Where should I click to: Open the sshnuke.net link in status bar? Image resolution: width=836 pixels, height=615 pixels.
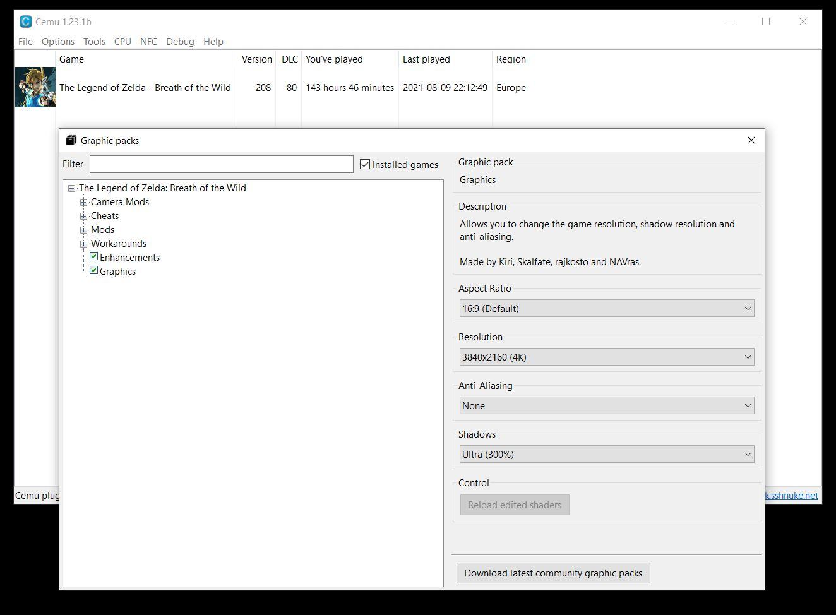click(791, 496)
